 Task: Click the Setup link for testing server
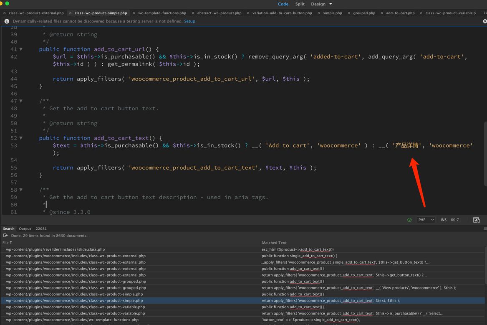coord(189,21)
